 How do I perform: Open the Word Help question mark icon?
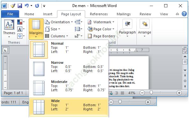pos(184,14)
